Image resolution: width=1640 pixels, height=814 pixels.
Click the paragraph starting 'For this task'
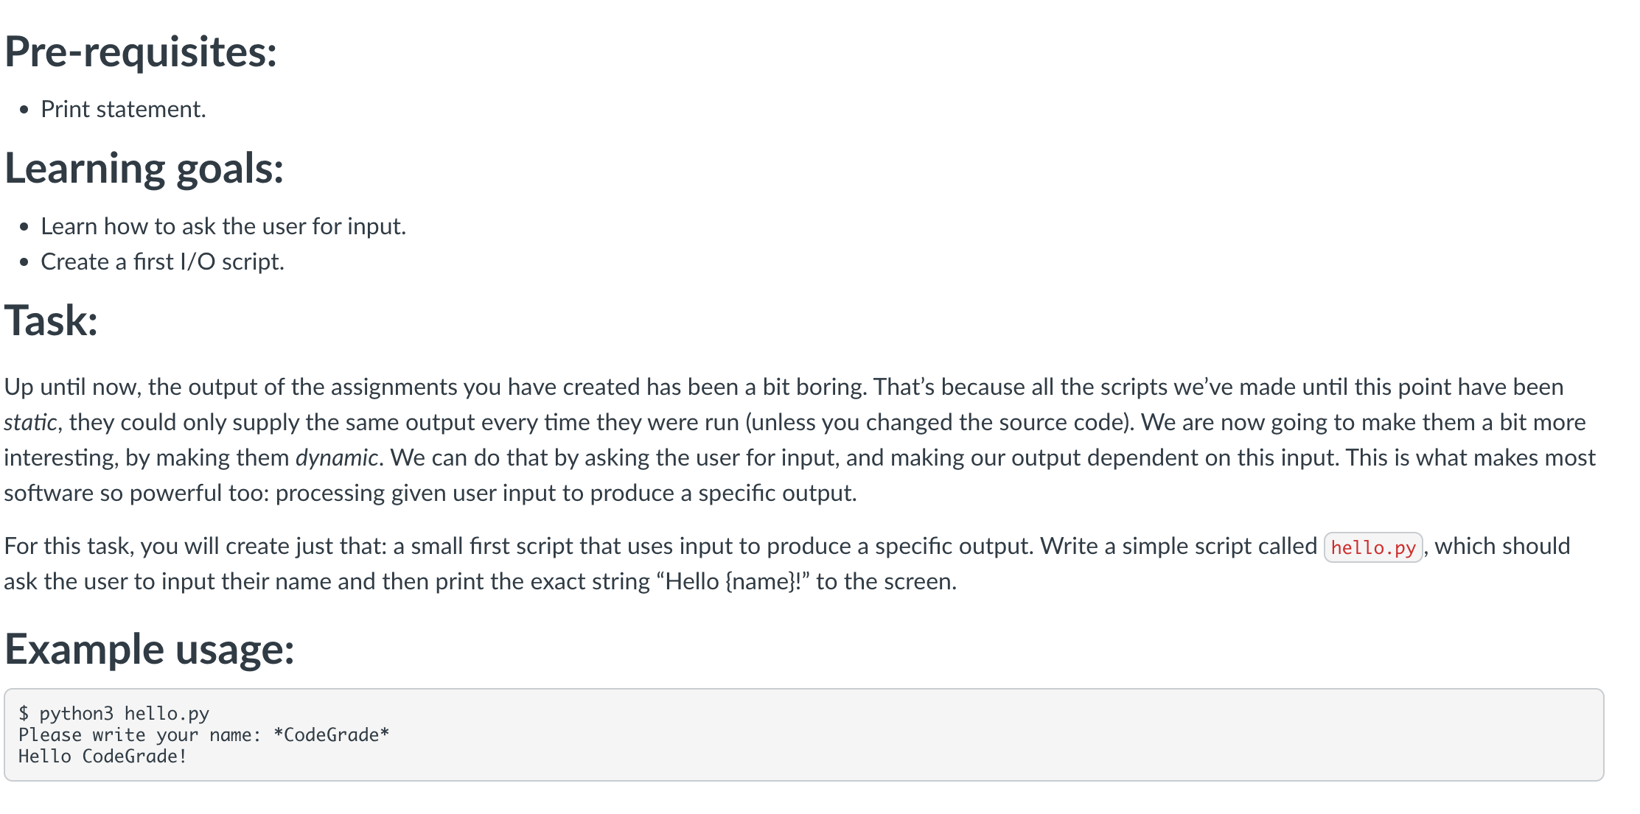[787, 564]
